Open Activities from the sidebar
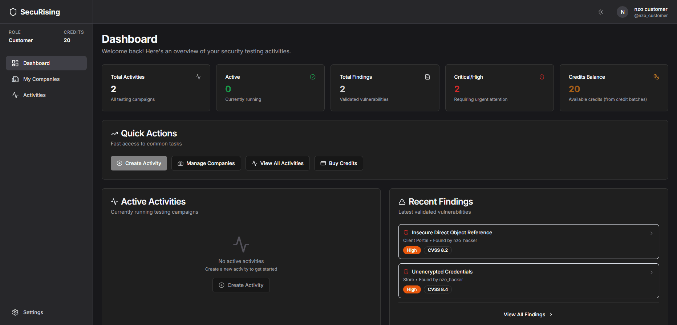 click(x=46, y=95)
